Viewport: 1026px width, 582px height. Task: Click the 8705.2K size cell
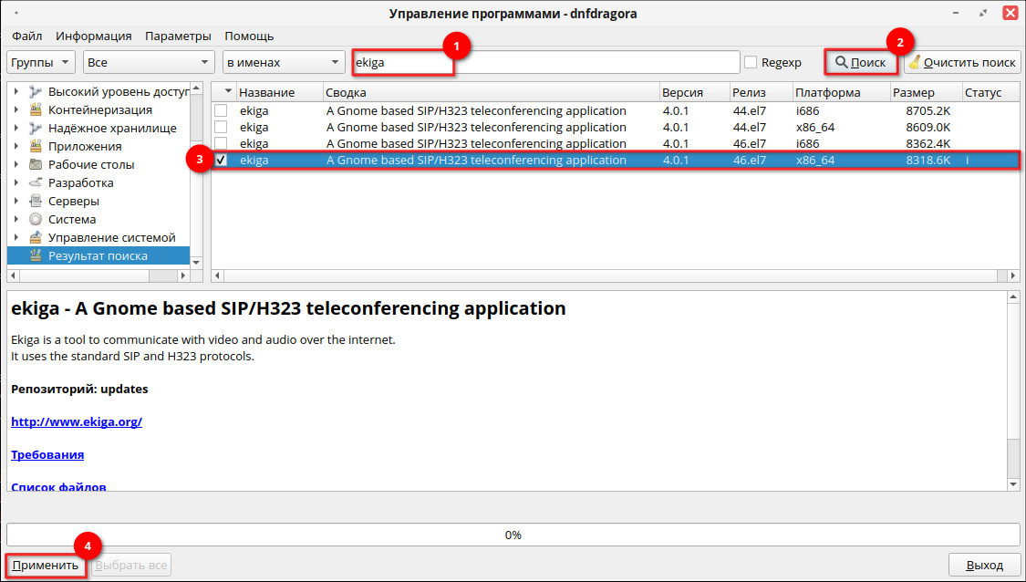(928, 110)
